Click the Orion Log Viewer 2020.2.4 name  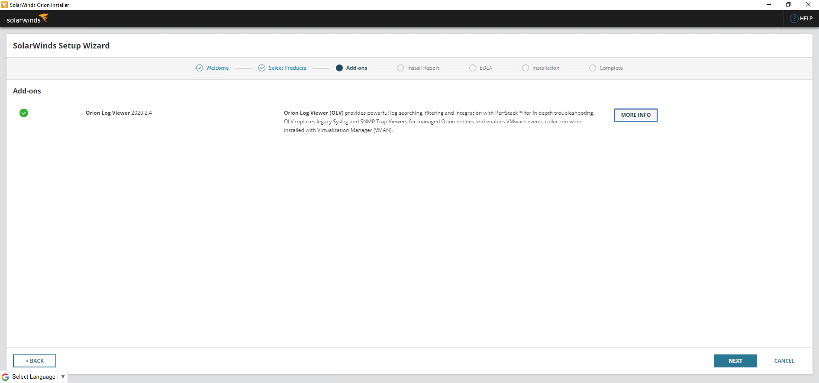119,113
